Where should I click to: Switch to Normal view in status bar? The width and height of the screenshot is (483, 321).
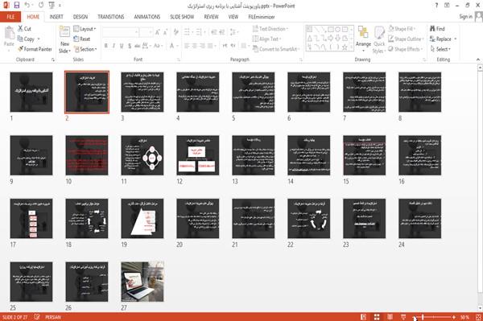pyautogui.click(x=364, y=317)
